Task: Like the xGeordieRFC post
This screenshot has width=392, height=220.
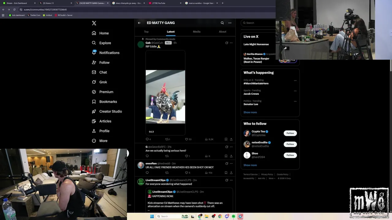Action: point(187,156)
